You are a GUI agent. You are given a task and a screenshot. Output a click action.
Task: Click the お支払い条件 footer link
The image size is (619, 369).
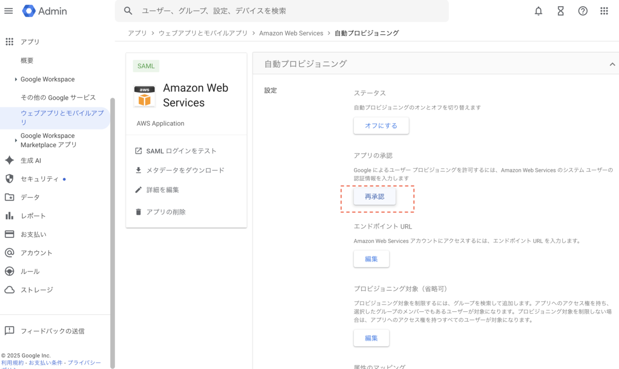[x=46, y=363]
